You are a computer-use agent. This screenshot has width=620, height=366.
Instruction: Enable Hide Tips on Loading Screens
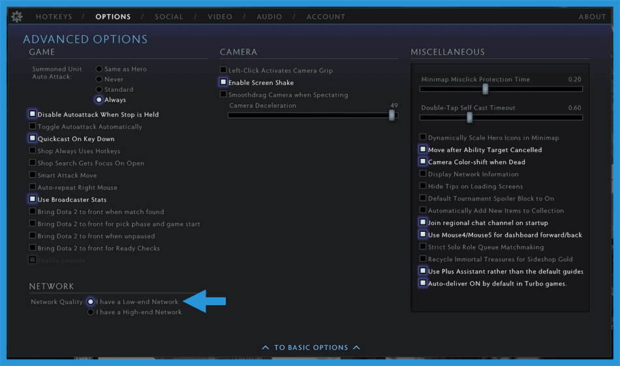pyautogui.click(x=423, y=186)
